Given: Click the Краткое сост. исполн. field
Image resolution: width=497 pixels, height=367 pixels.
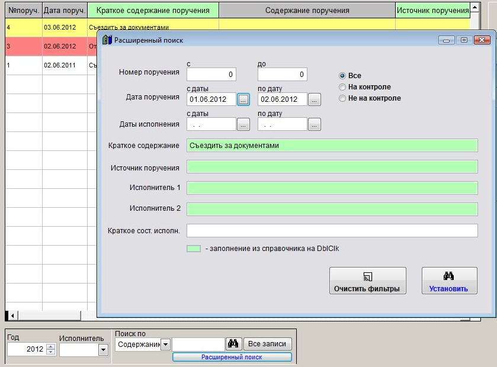Looking at the screenshot, I should tap(332, 230).
